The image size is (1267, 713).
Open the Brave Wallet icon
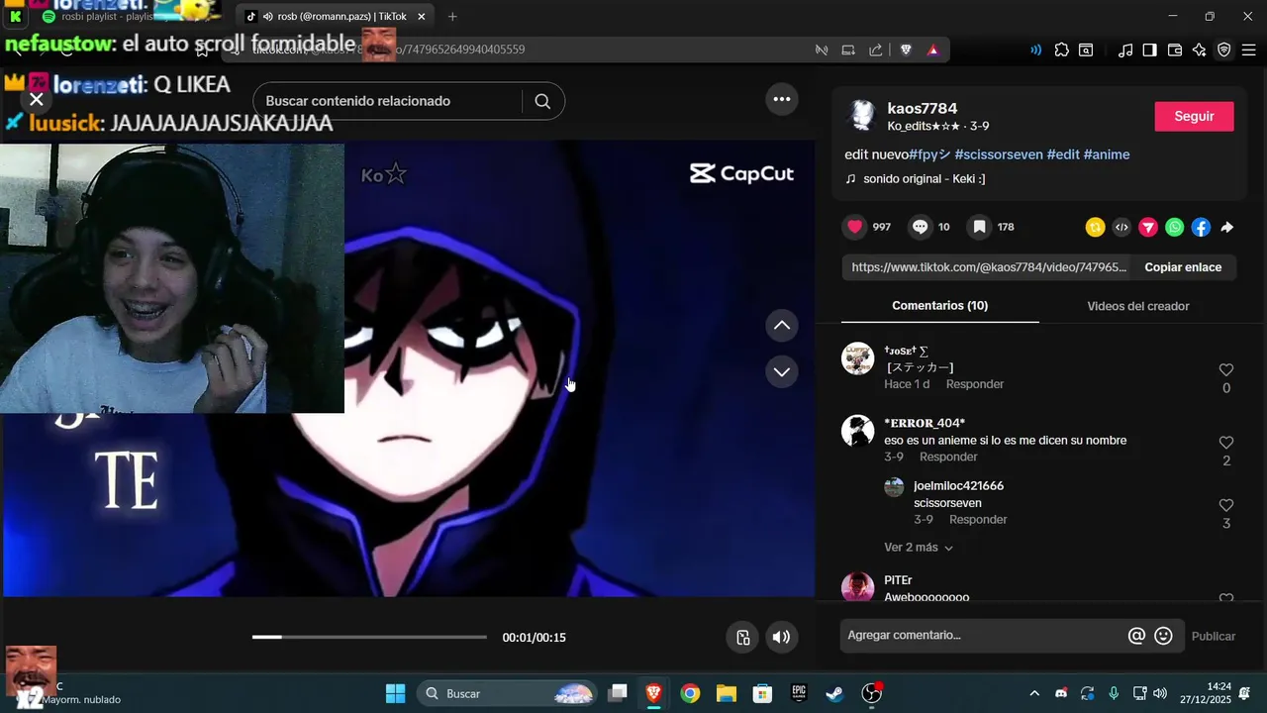[1175, 50]
